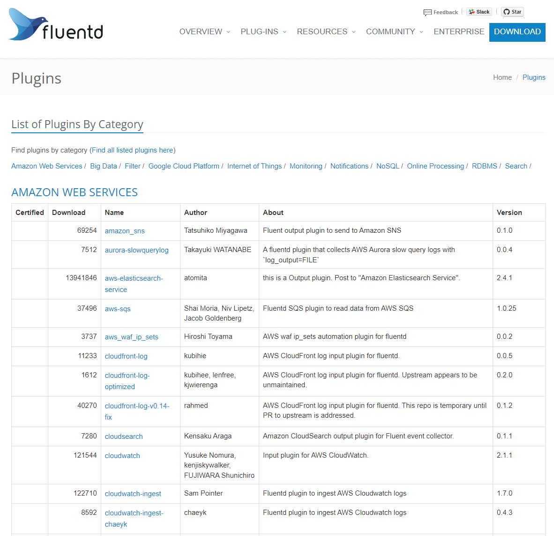
Task: Open the aurora-slowquerylog plugin link
Action: 137,250
